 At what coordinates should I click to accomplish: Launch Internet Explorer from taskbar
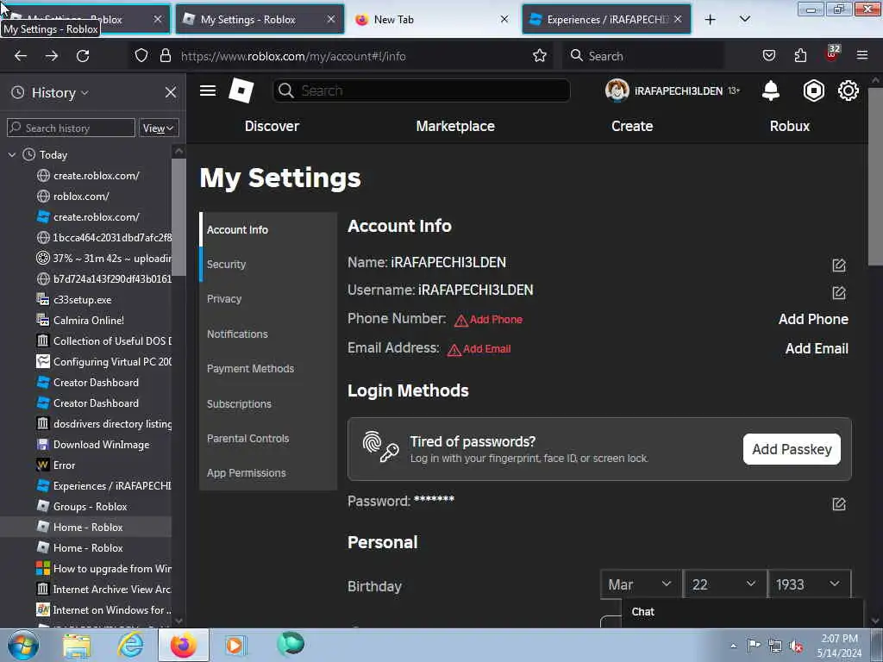[x=130, y=645]
